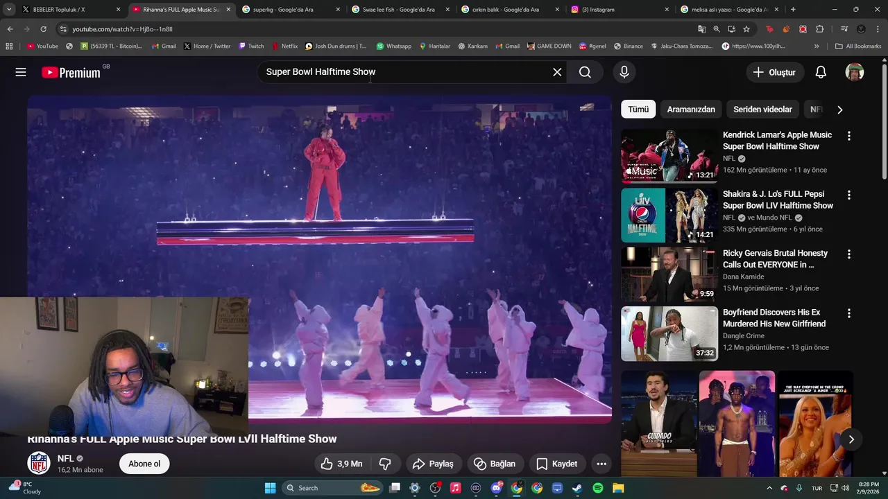Click the Oluştur create button
Image resolution: width=888 pixels, height=499 pixels.
(x=776, y=72)
